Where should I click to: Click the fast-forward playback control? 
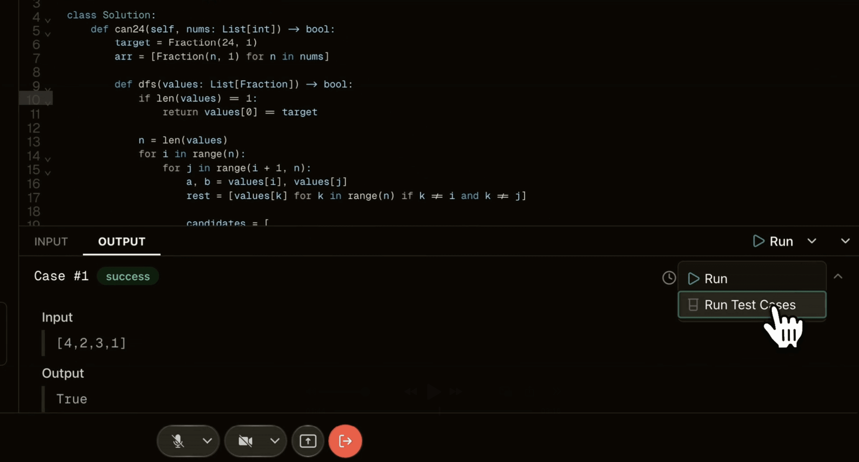(455, 391)
